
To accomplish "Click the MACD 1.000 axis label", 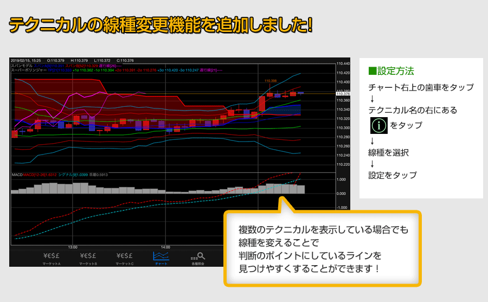I will (x=341, y=179).
